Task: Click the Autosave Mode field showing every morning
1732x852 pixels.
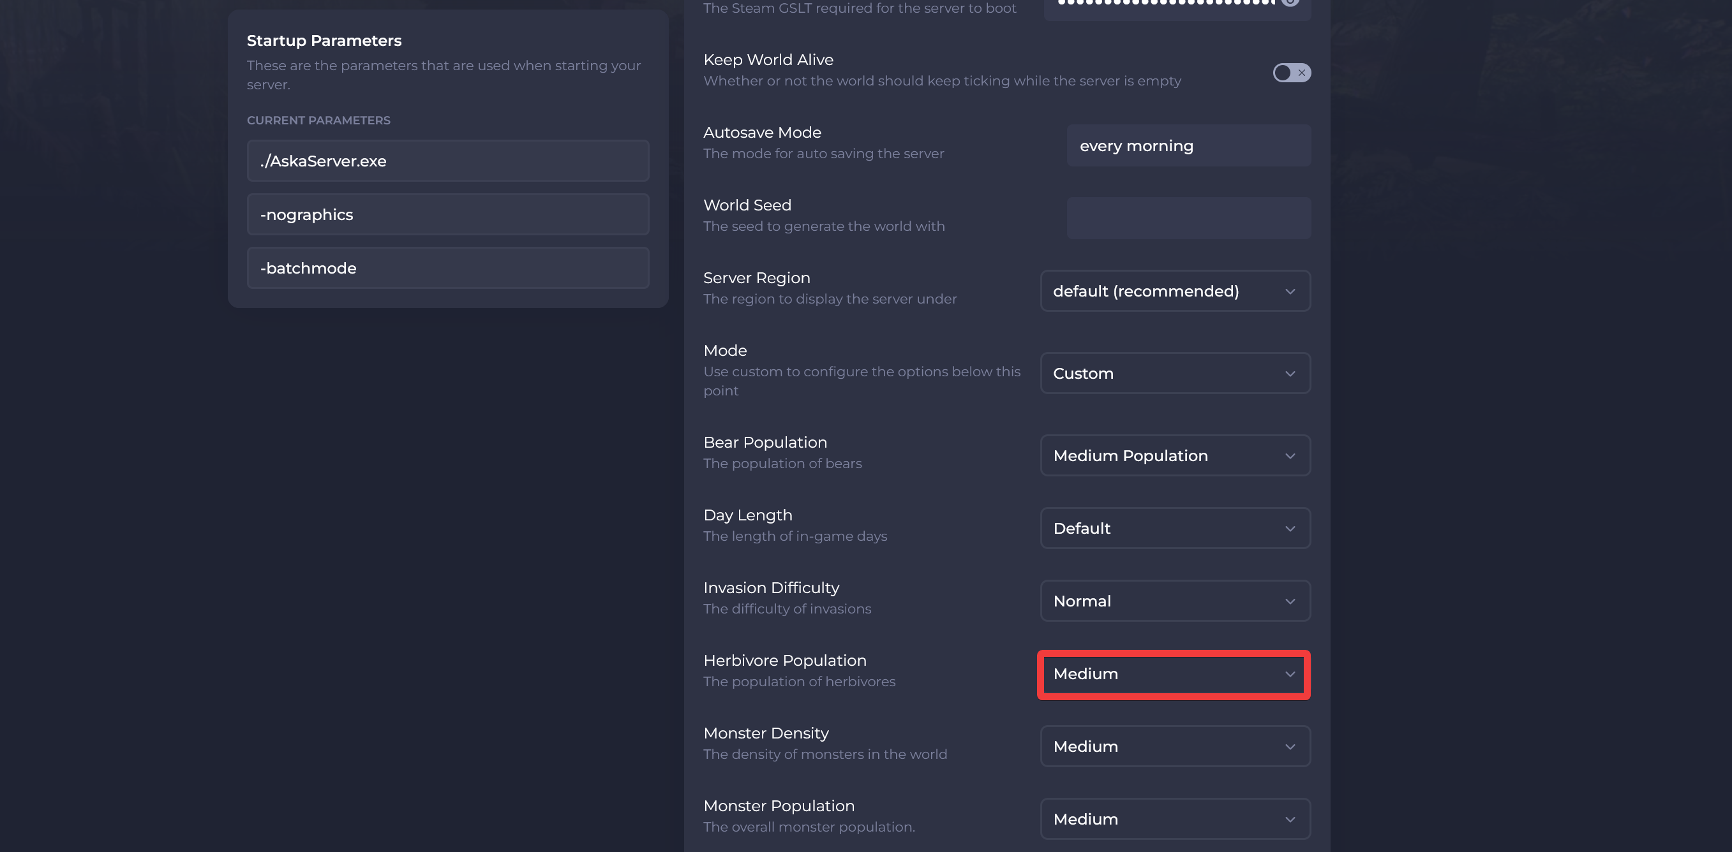Action: [1188, 146]
